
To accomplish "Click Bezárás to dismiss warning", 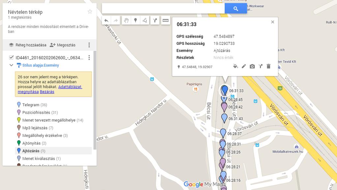I will tap(47, 92).
